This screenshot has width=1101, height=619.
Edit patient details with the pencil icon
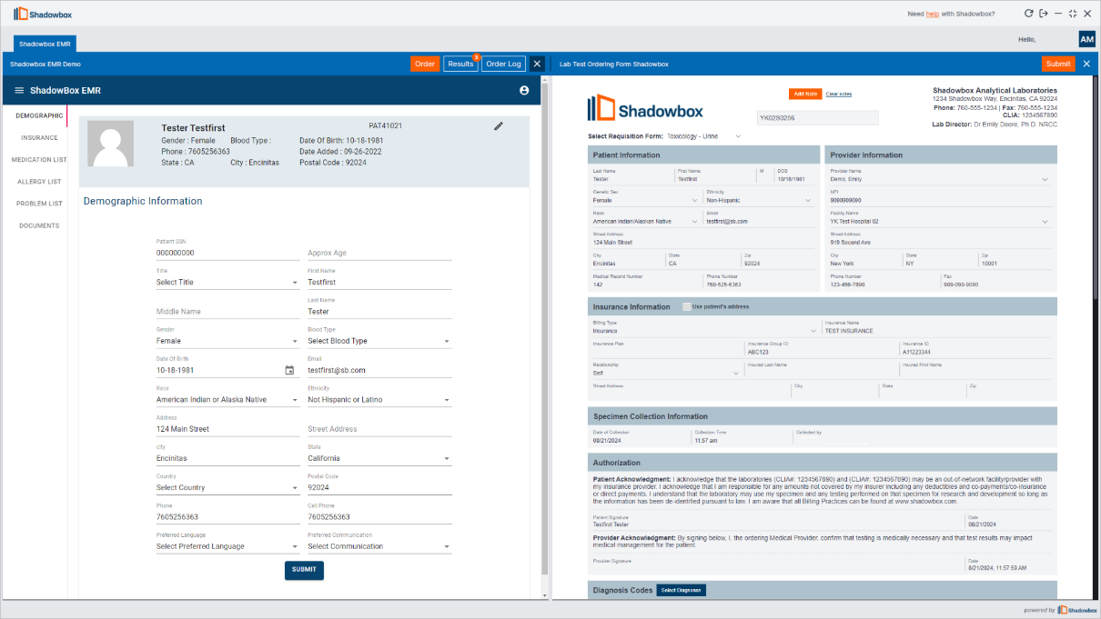coord(499,126)
